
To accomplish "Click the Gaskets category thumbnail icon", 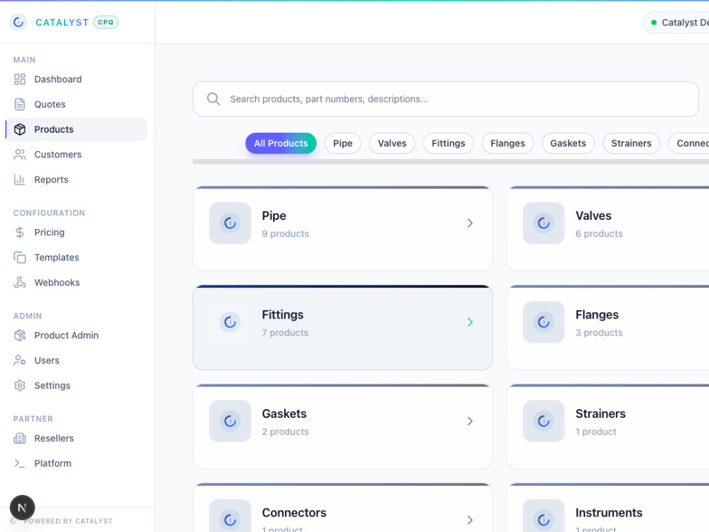I will [x=230, y=421].
